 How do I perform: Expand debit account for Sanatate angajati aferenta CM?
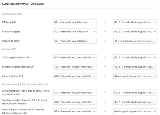click(x=75, y=67)
